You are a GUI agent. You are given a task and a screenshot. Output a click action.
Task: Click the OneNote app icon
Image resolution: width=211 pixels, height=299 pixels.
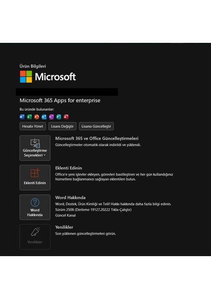click(x=51, y=117)
